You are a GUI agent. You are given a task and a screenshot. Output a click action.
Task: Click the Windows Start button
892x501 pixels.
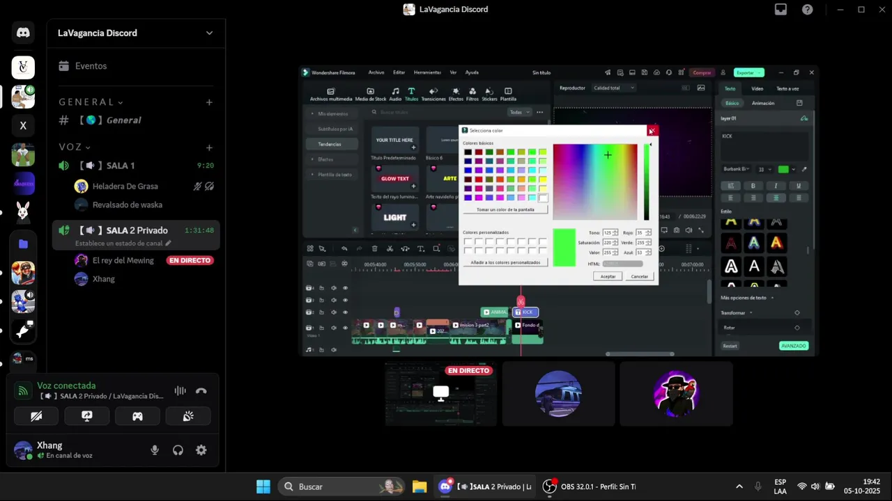[263, 486]
